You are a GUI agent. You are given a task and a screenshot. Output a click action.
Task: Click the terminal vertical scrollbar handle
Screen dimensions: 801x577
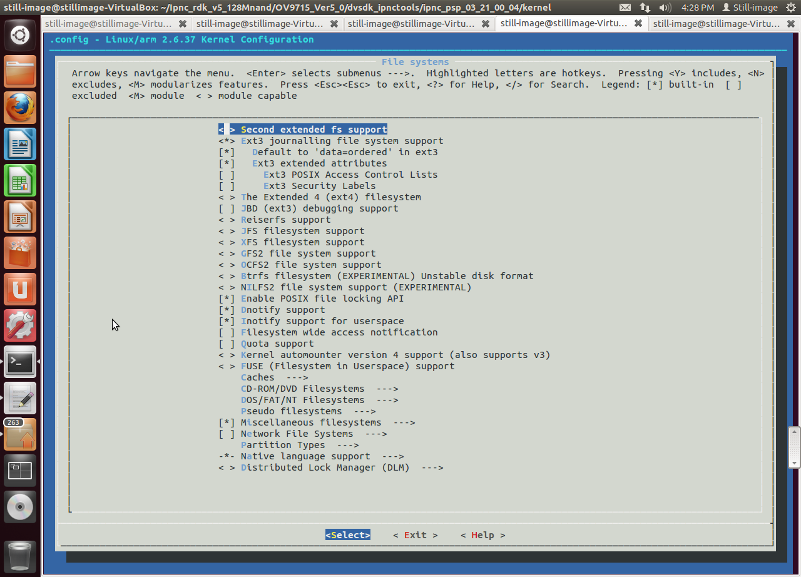coord(795,447)
